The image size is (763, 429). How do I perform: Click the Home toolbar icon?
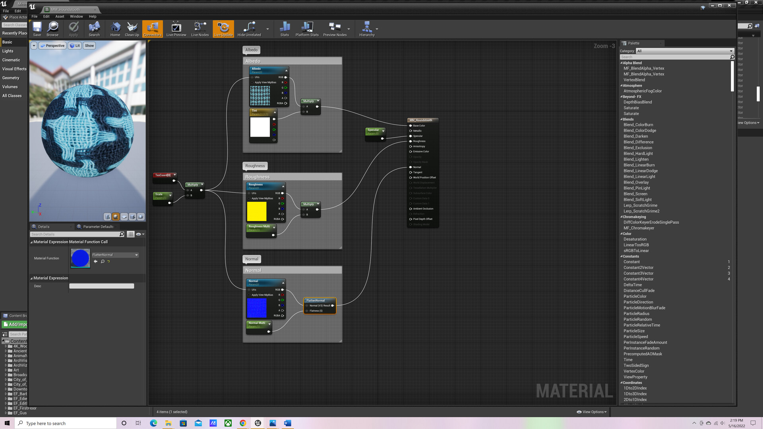pyautogui.click(x=115, y=29)
